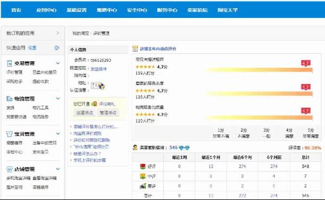Open the 服务中心 top menu item
The image size is (325, 200).
click(x=167, y=10)
